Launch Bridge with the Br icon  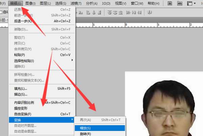170,3
